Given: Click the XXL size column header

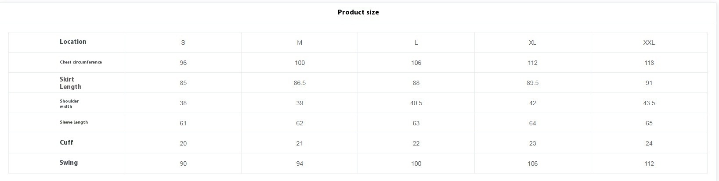Looking at the screenshot, I should 649,43.
